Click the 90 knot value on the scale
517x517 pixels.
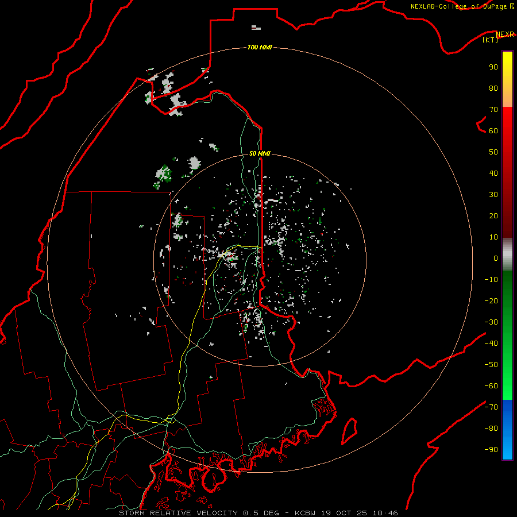(x=493, y=67)
